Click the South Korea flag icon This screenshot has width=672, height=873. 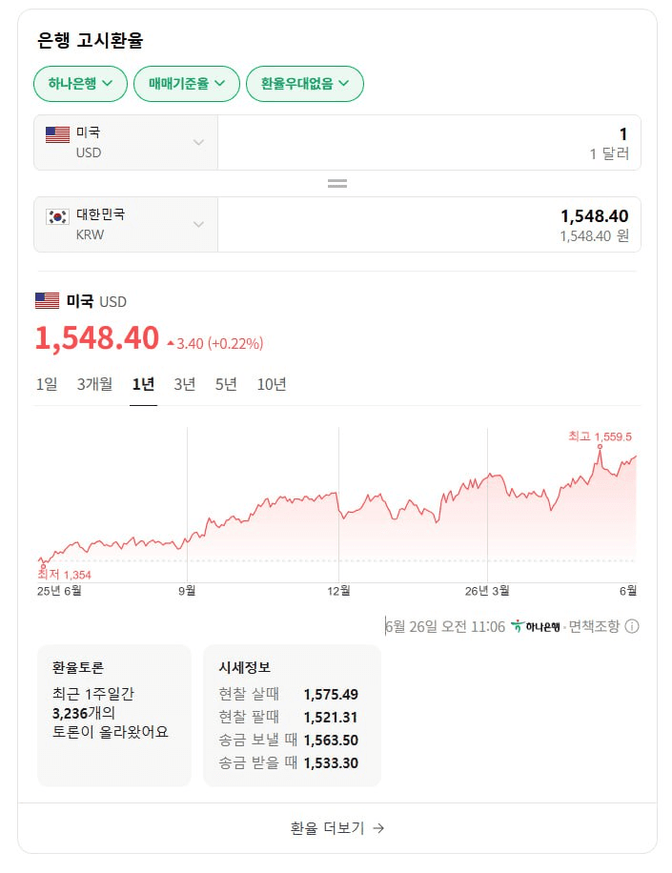[57, 216]
